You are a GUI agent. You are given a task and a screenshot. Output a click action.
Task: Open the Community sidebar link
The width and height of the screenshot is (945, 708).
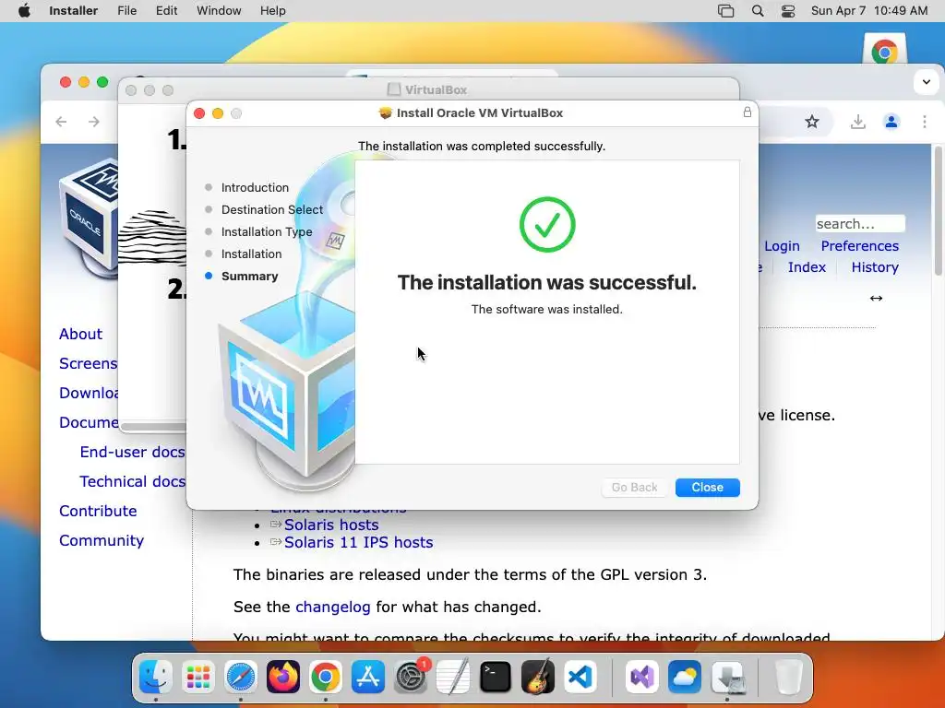[102, 540]
